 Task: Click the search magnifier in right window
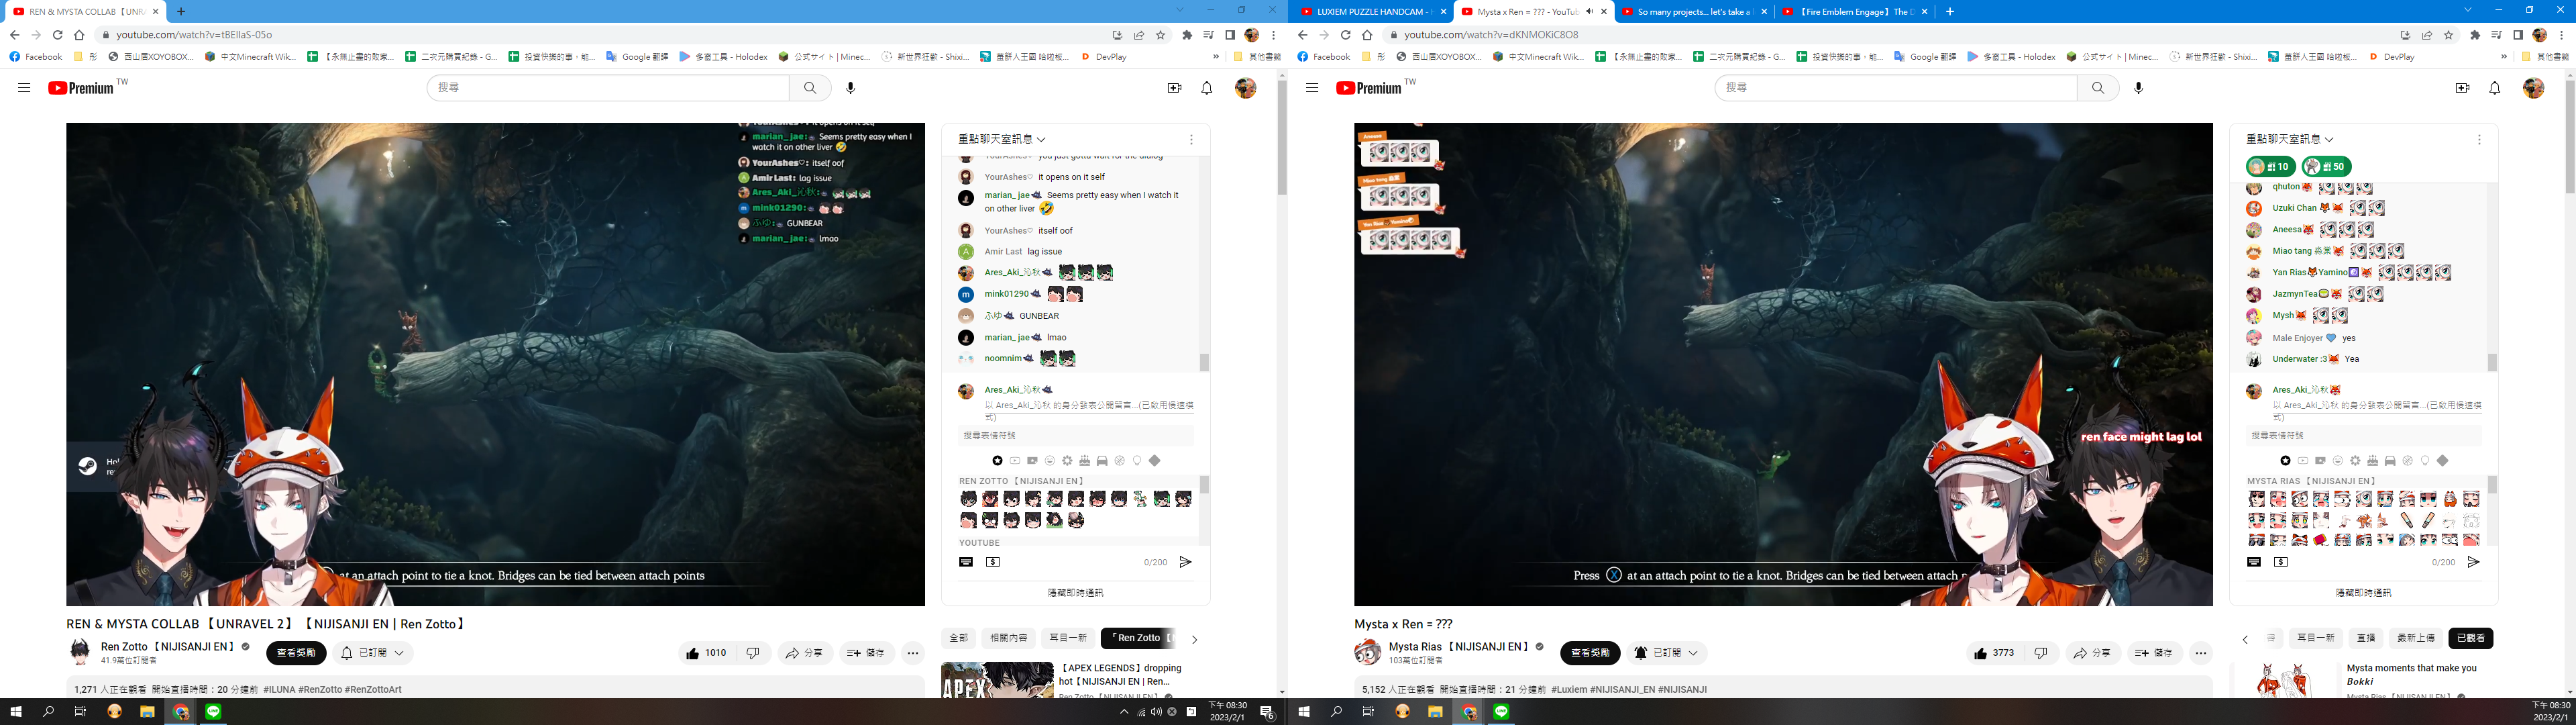coord(2098,88)
